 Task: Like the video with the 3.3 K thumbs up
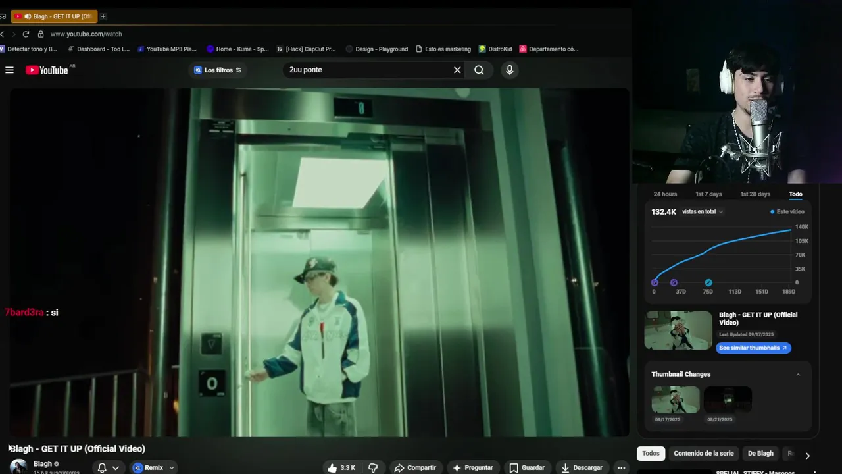click(x=341, y=468)
